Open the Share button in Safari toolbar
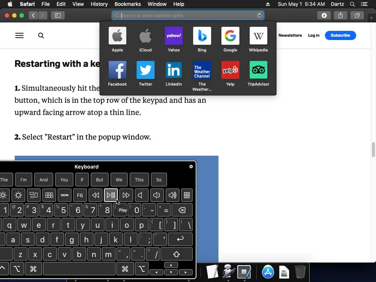 tap(340, 15)
